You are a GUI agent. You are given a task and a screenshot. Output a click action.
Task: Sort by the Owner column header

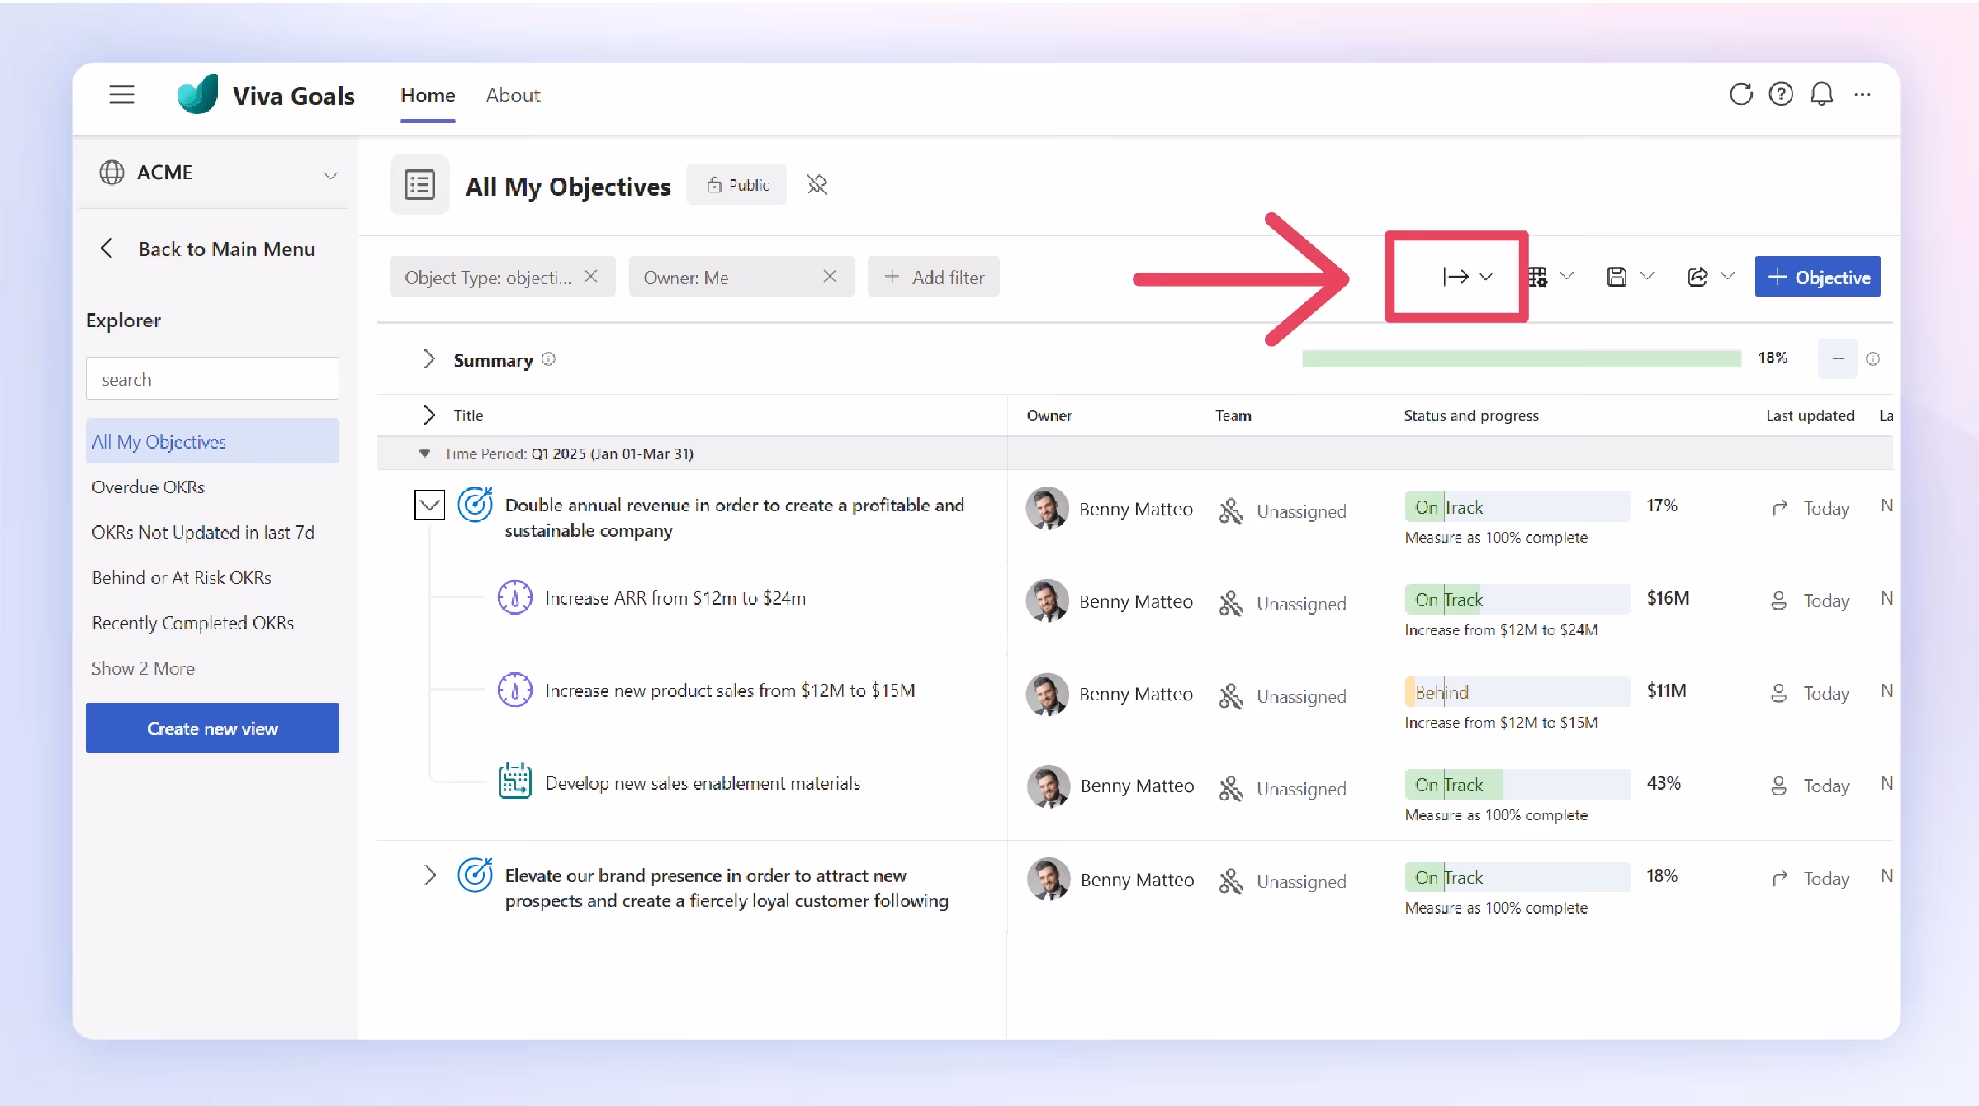click(x=1049, y=415)
